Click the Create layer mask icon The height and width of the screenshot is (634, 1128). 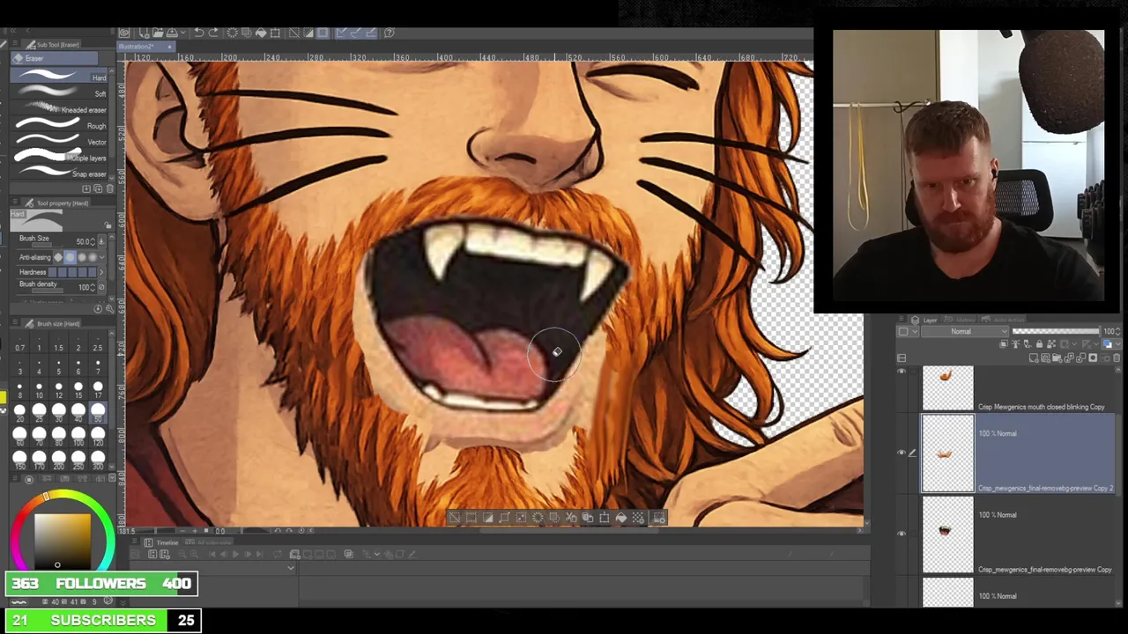[1093, 358]
